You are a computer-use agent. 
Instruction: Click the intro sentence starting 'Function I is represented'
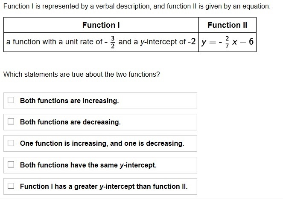pyautogui.click(x=137, y=6)
